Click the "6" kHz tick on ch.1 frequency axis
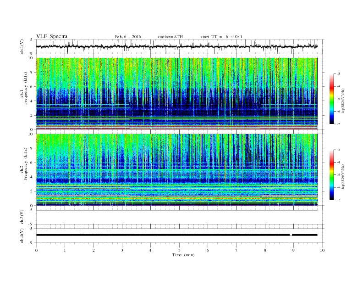Image resolution: width=363 pixels, height=281 pixels. point(32,87)
